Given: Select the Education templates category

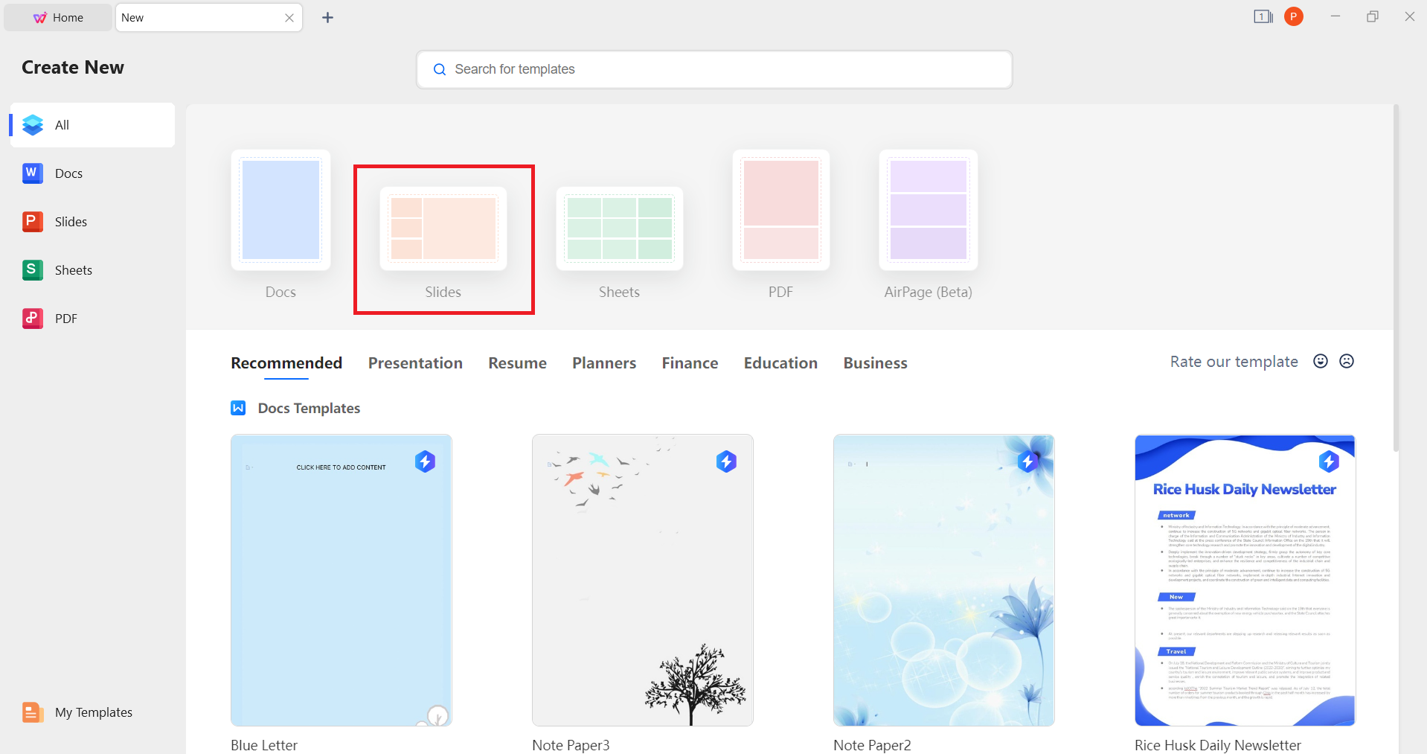Looking at the screenshot, I should coord(780,362).
